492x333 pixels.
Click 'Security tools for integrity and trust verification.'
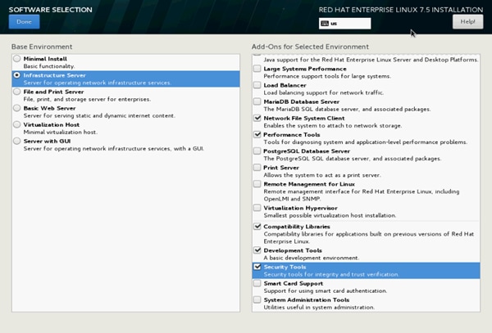click(331, 274)
